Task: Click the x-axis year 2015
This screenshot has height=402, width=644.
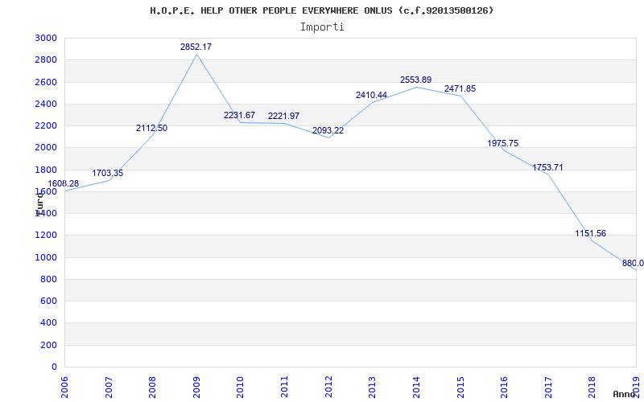Action: (x=460, y=386)
